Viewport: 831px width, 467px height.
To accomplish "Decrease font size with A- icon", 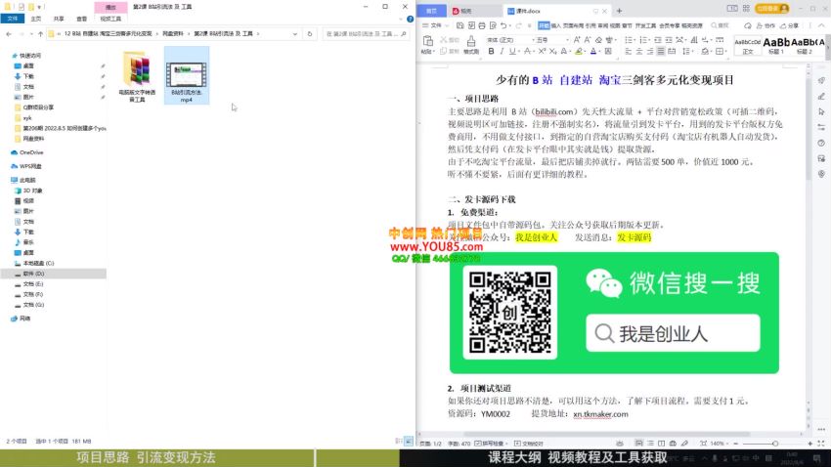I will click(x=588, y=40).
